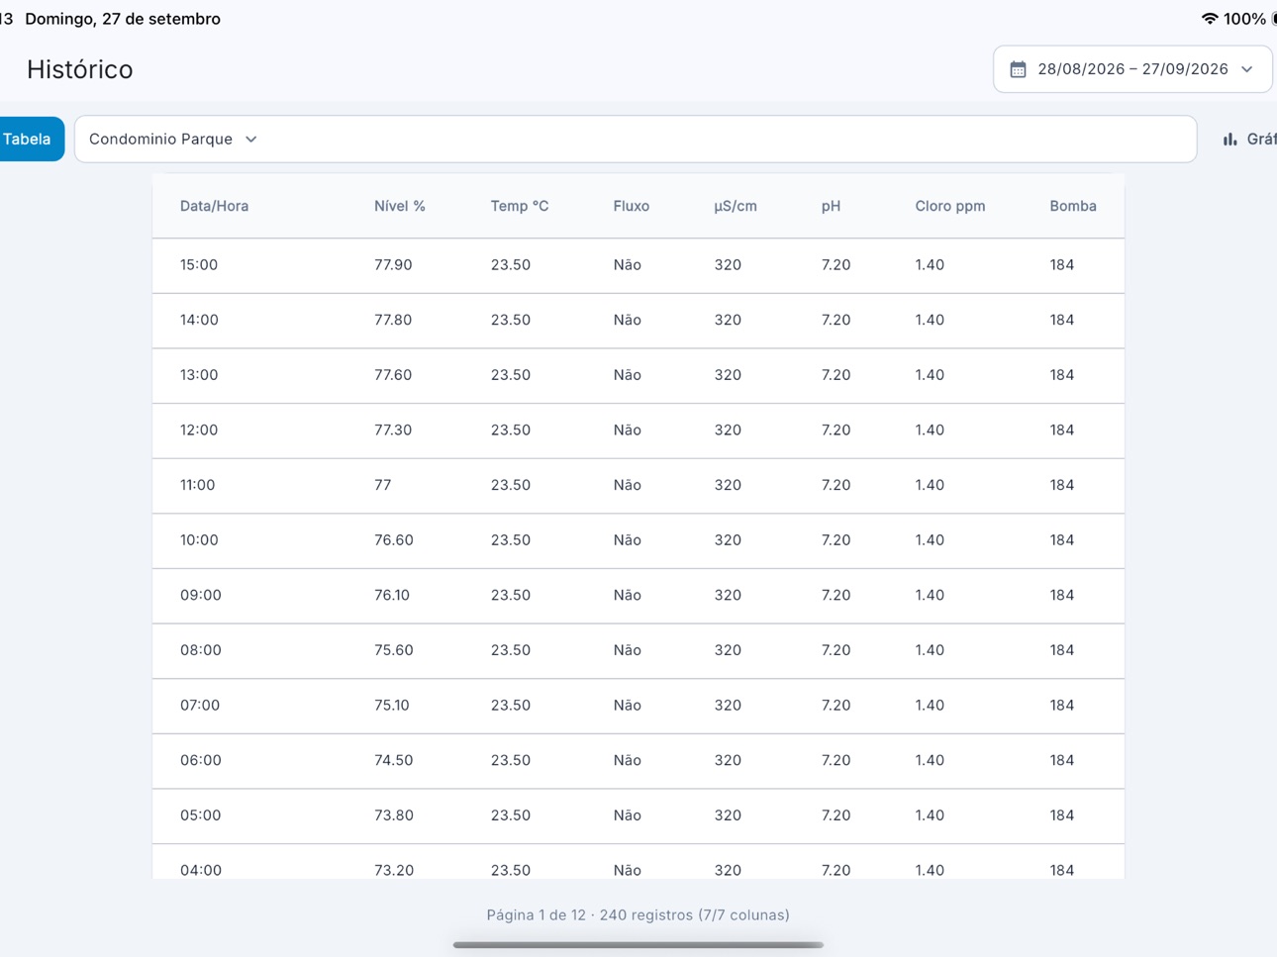Click level value 76.10
The width and height of the screenshot is (1277, 957).
(392, 595)
